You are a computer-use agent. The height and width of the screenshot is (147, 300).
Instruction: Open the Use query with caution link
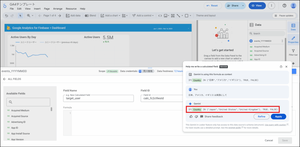tap(277, 125)
